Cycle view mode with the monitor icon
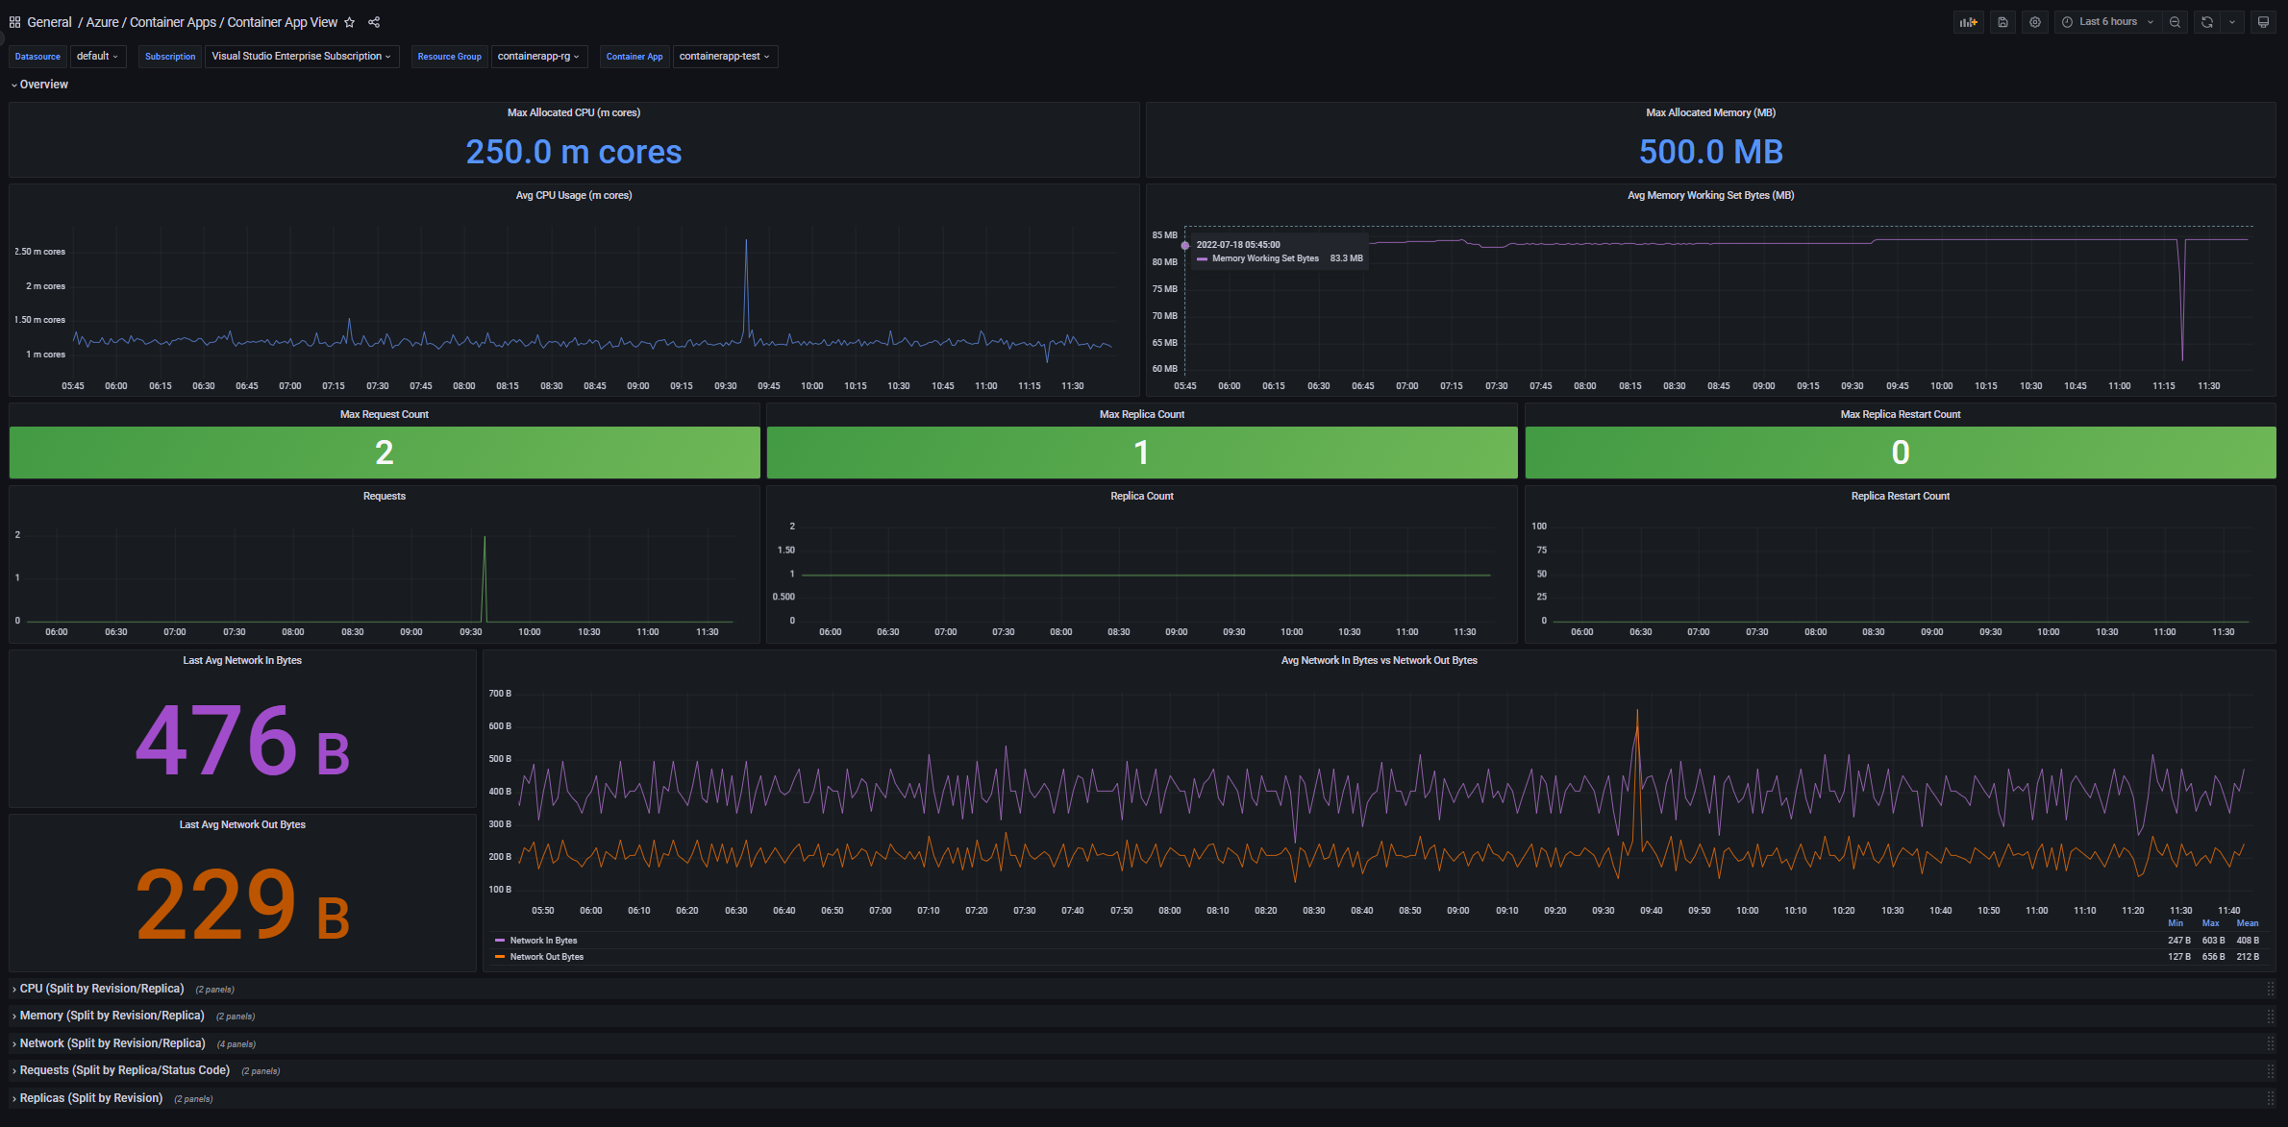The image size is (2288, 1127). [x=2263, y=22]
